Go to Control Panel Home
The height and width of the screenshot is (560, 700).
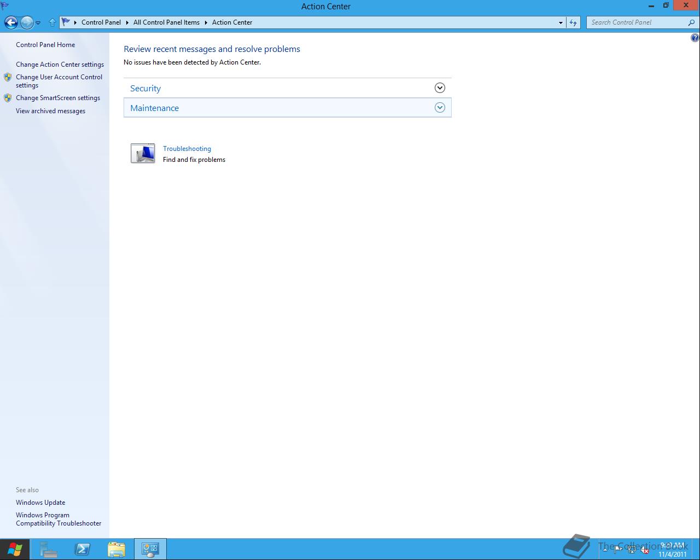click(x=45, y=45)
